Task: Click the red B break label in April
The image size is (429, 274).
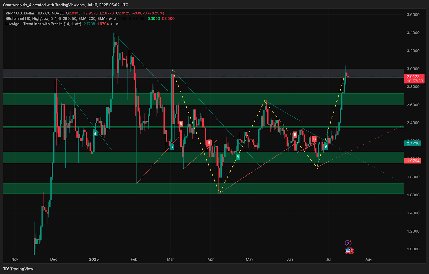Action: (209, 142)
